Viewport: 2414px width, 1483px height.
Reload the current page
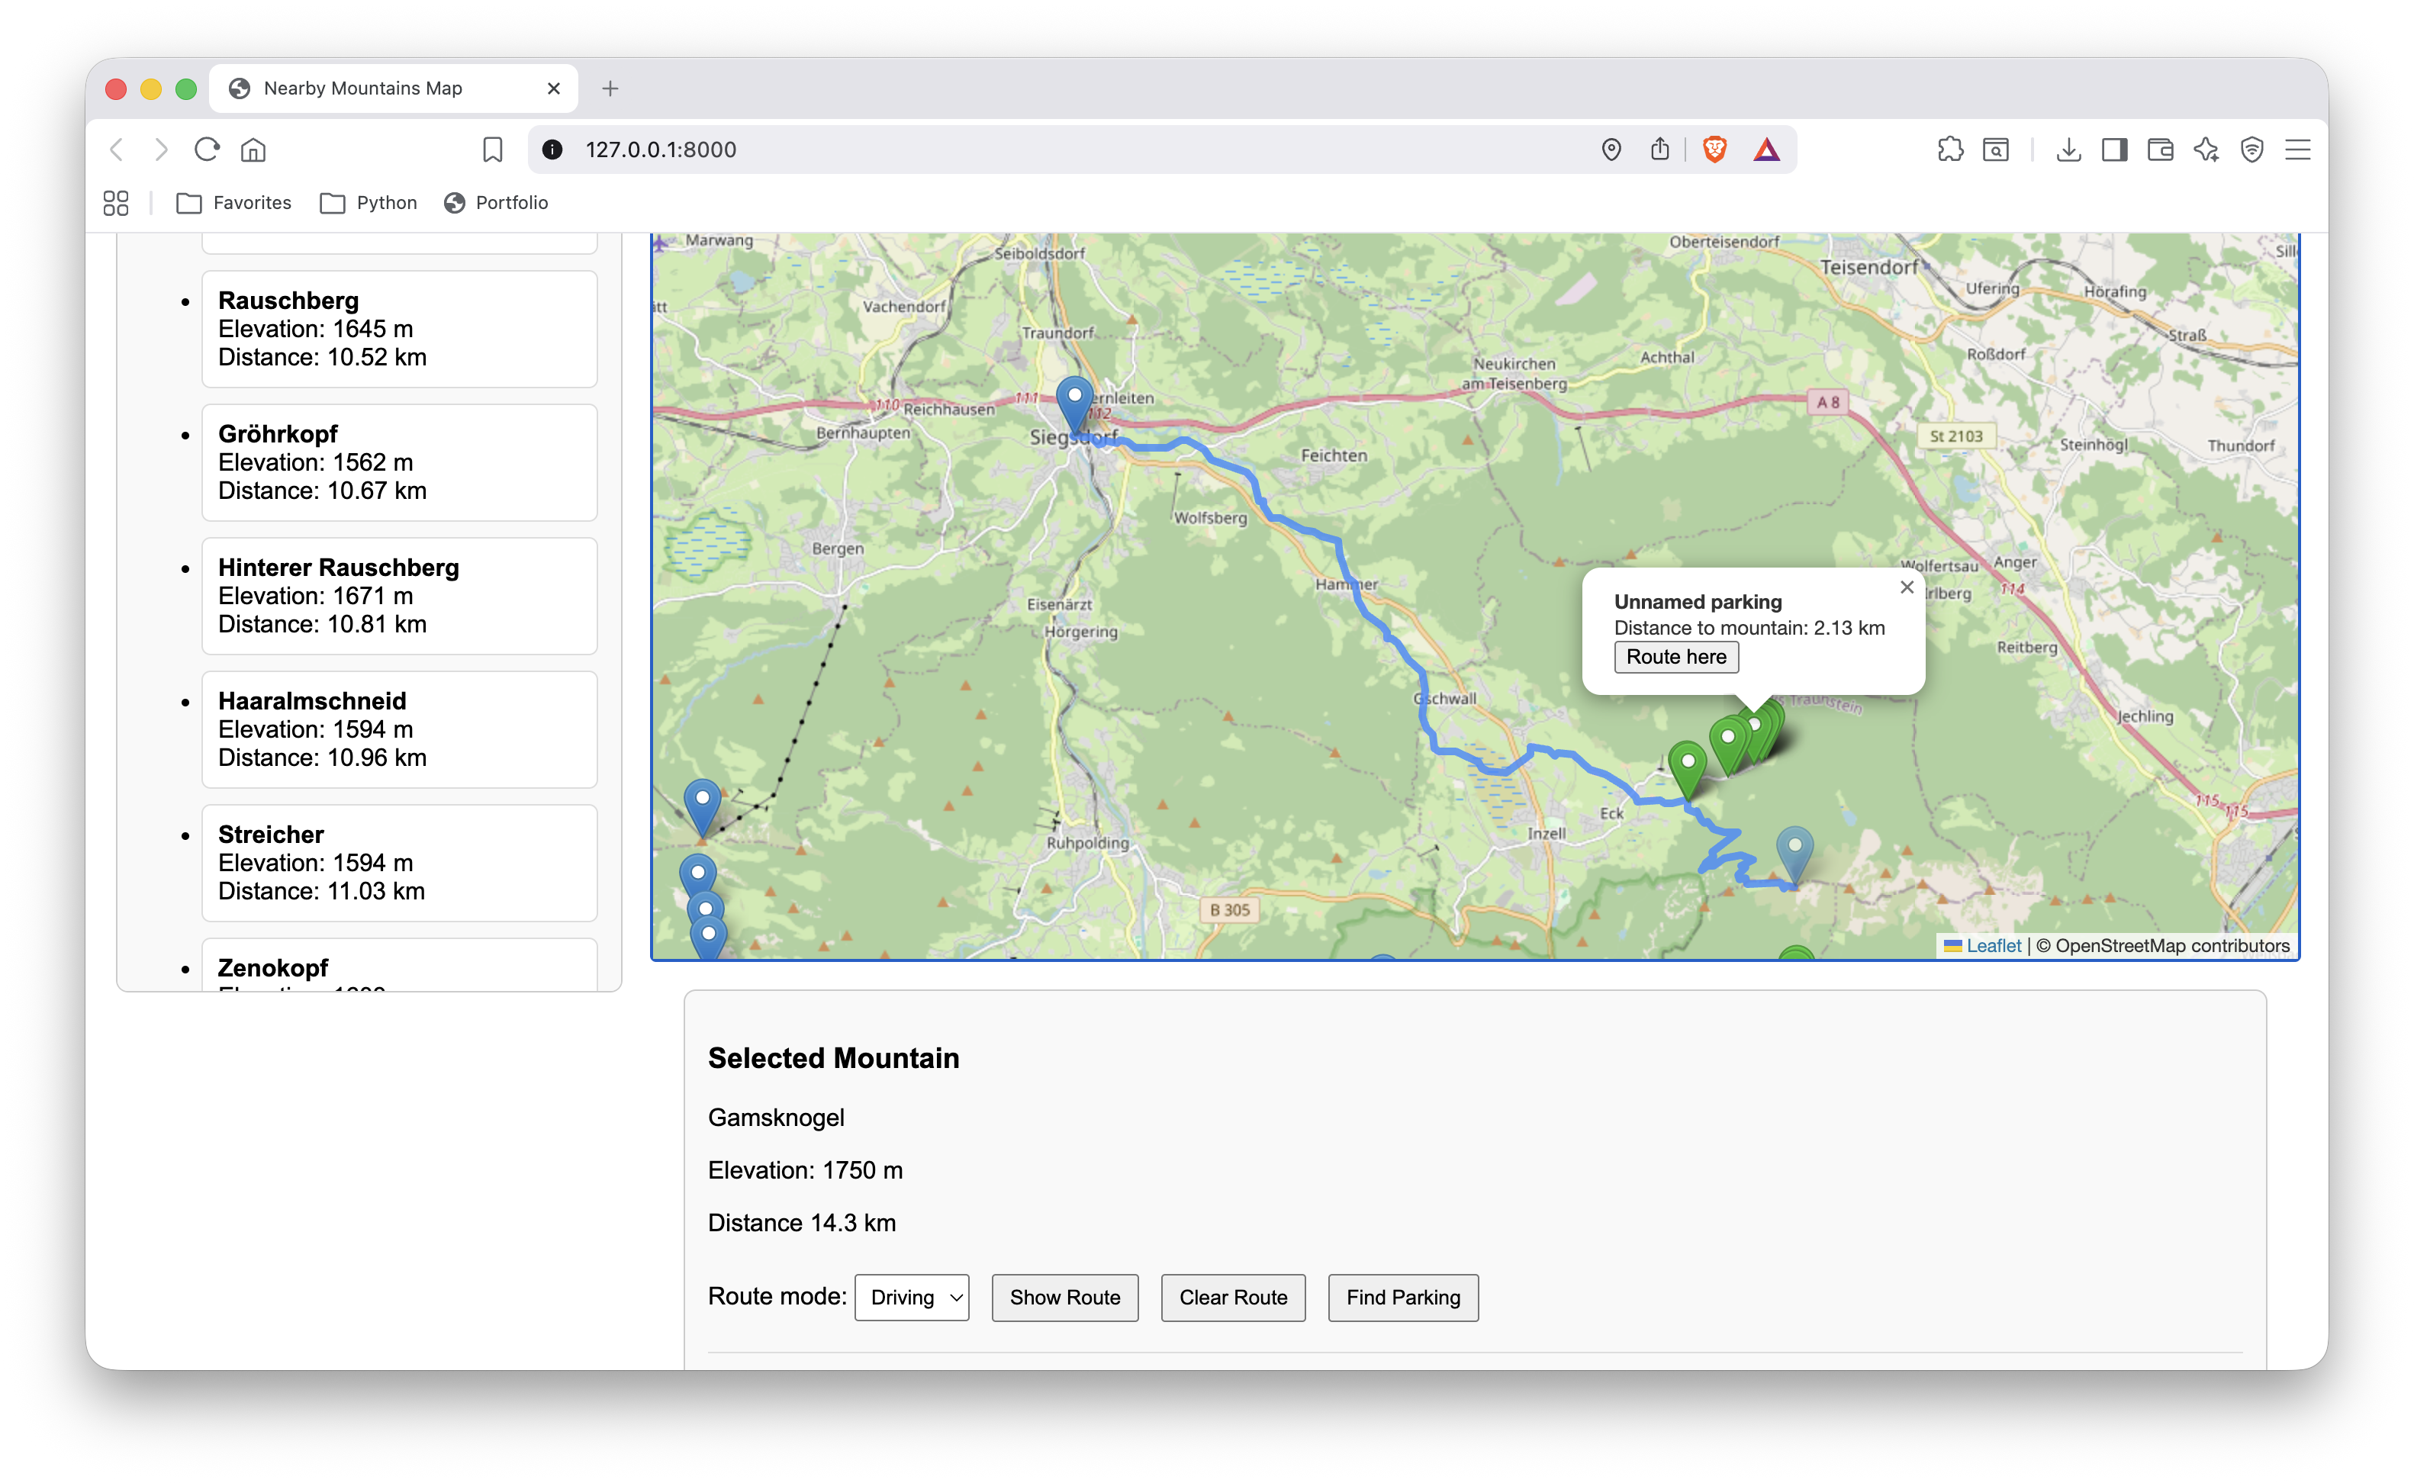tap(207, 149)
